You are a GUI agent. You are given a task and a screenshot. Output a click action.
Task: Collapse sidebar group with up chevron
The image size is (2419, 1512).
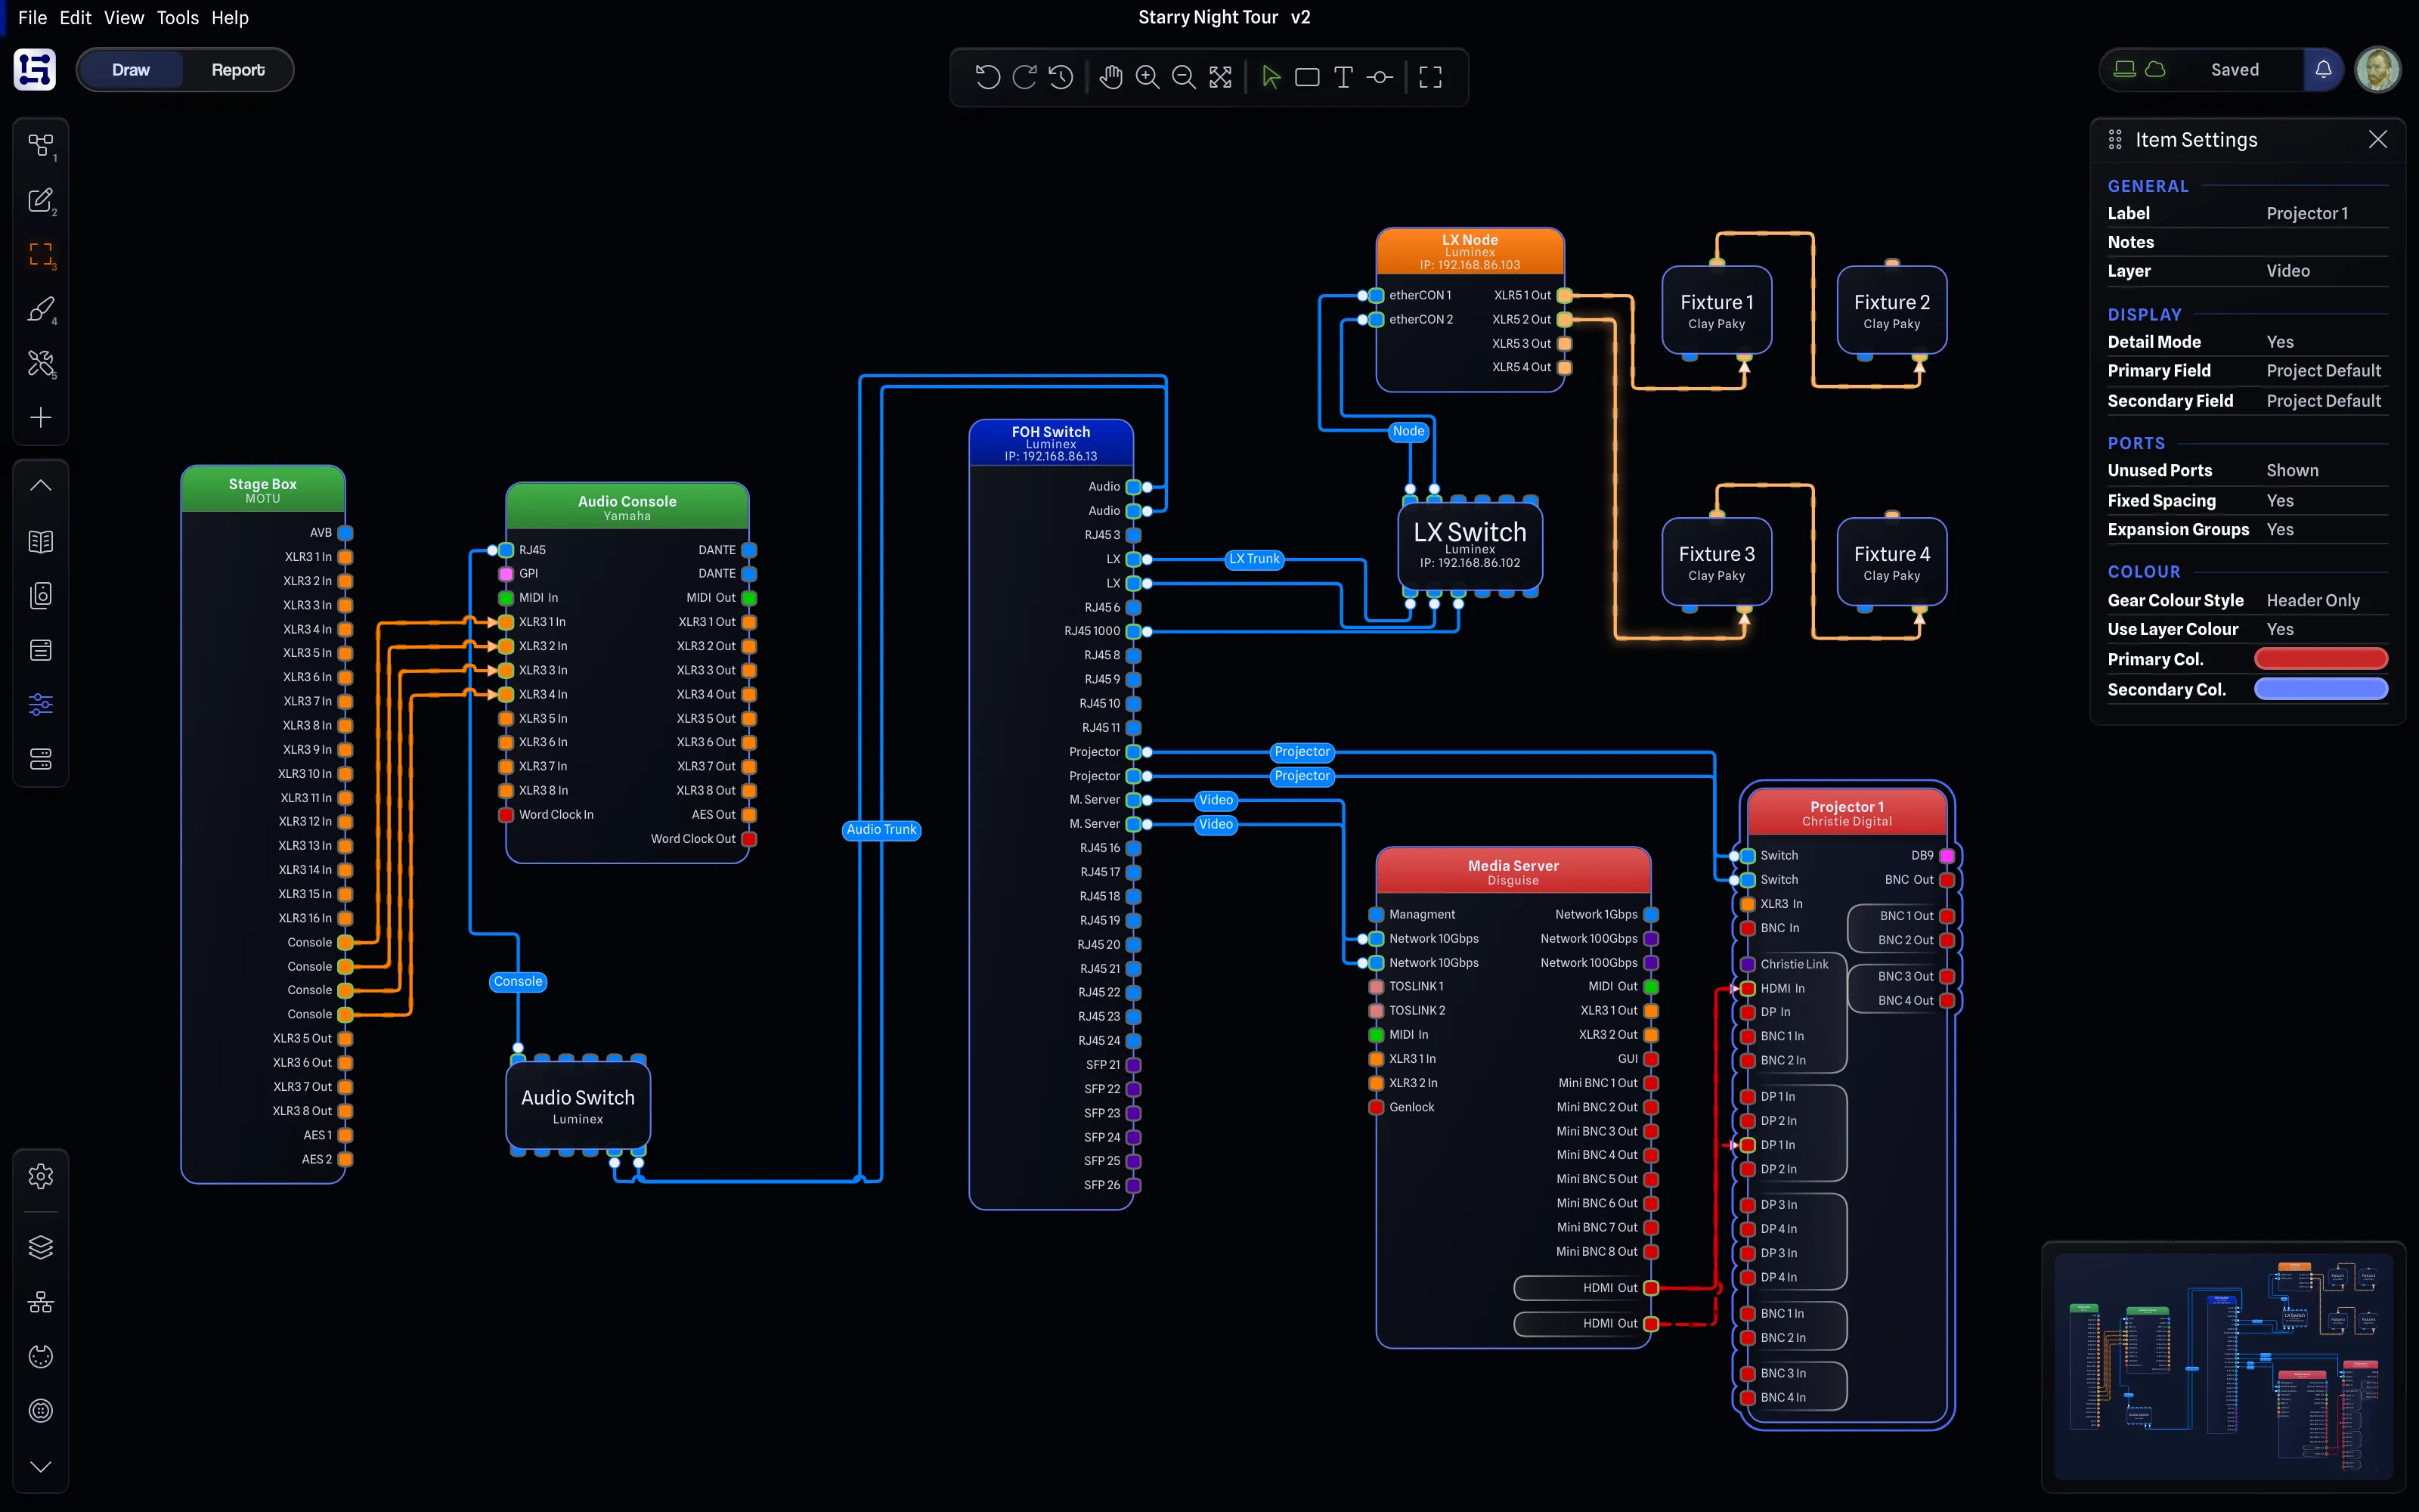41,486
